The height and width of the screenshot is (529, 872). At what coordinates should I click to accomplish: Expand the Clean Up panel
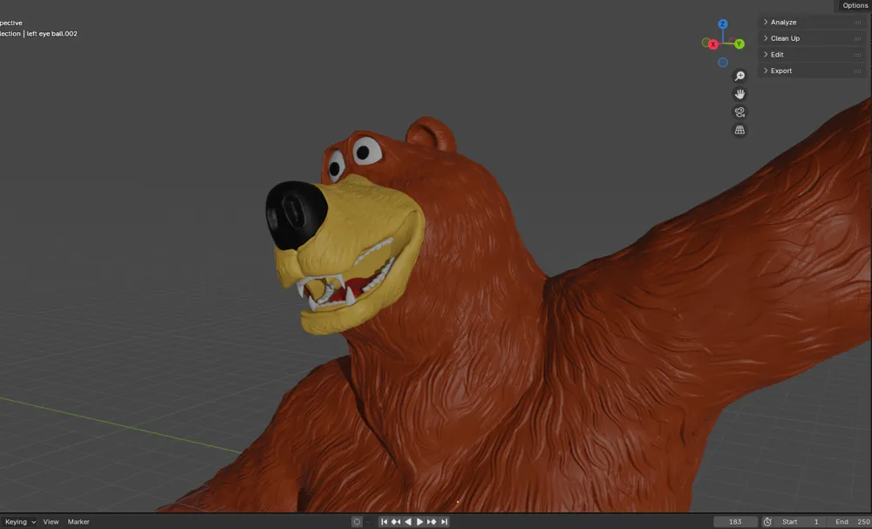click(813, 38)
